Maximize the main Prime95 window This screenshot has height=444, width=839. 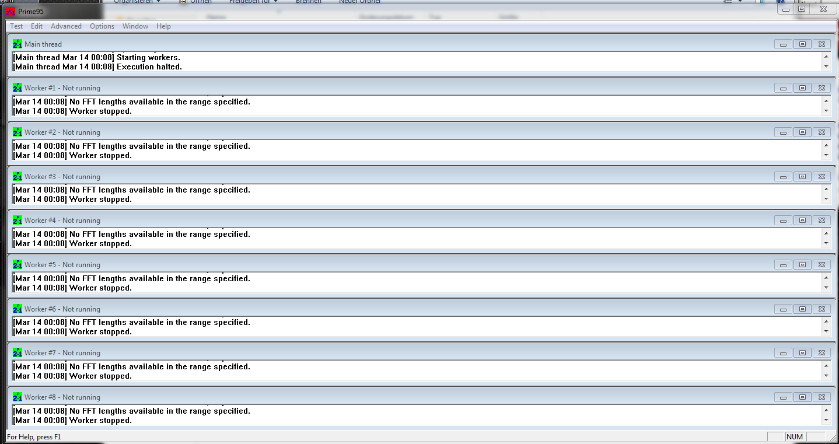802,9
